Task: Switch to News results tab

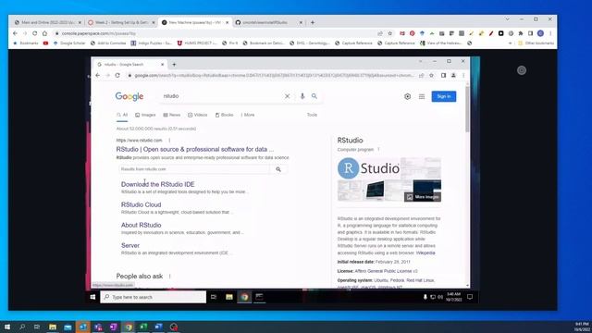Action: pyautogui.click(x=172, y=115)
